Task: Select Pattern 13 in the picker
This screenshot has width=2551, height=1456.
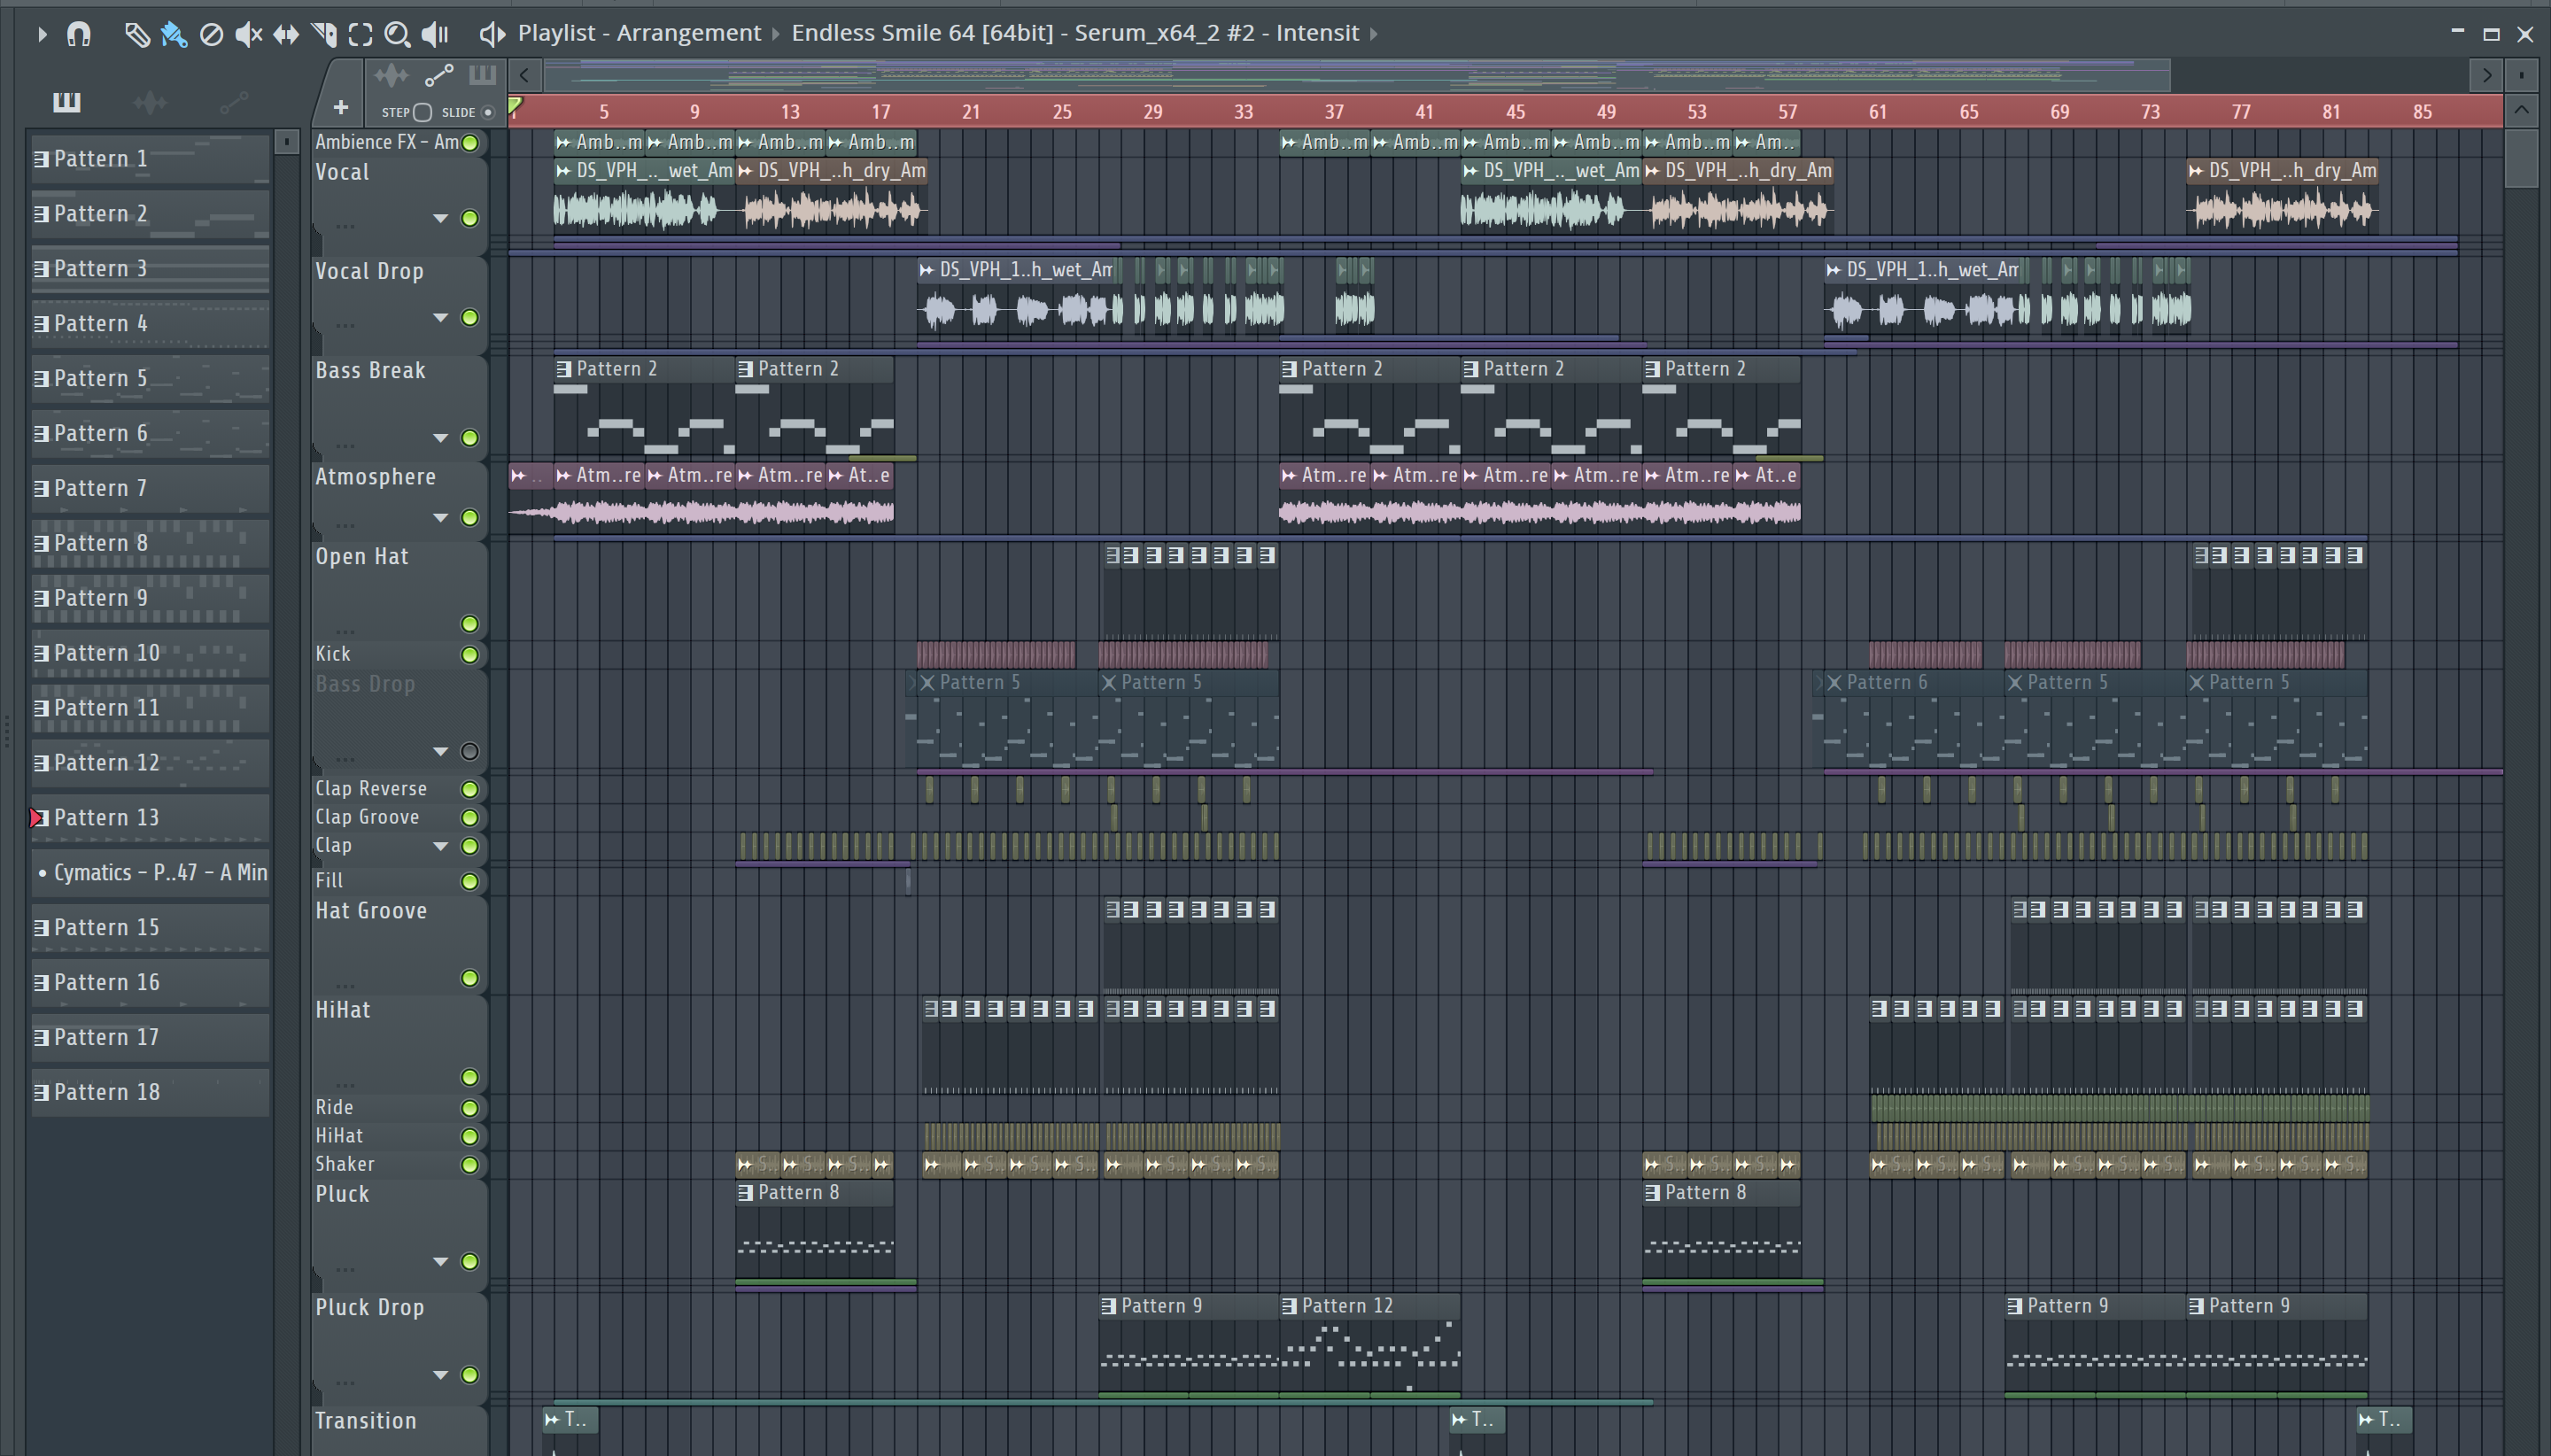Action: (150, 818)
